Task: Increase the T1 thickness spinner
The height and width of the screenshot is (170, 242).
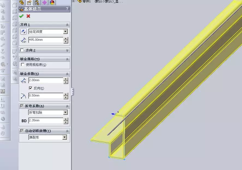Action: 66,79
